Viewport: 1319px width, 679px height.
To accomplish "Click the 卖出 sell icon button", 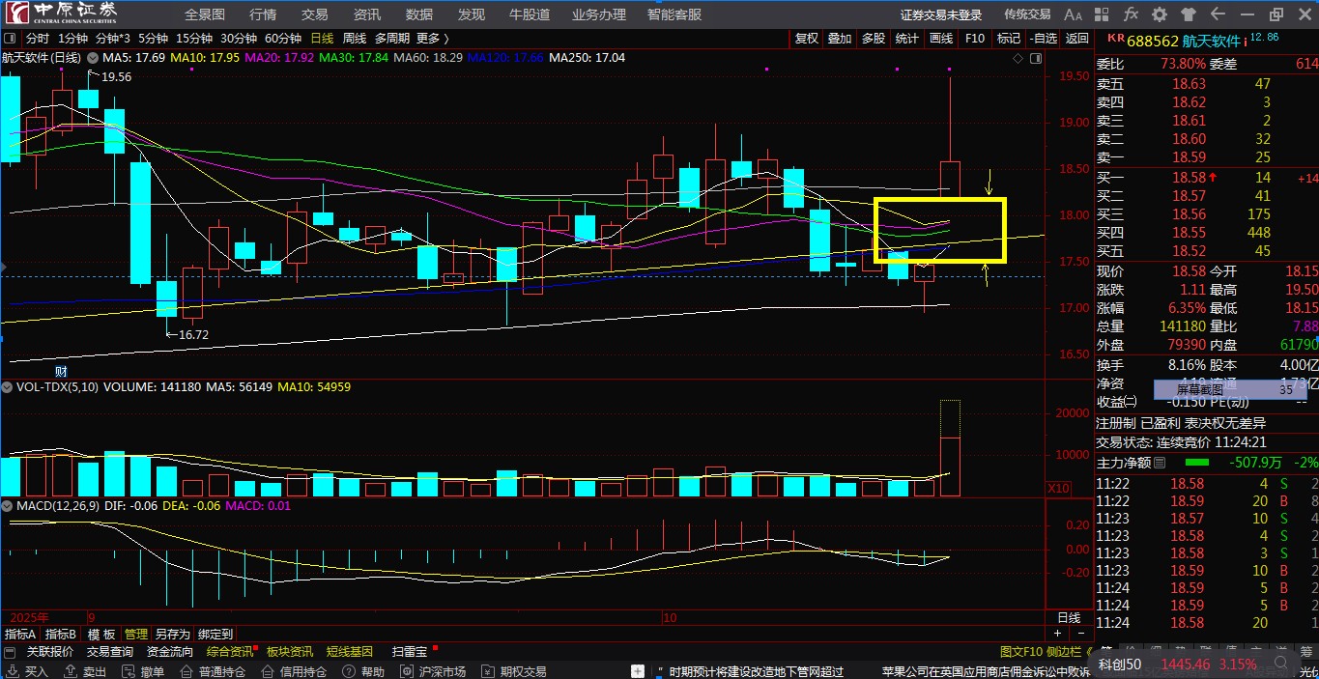I will [x=84, y=671].
